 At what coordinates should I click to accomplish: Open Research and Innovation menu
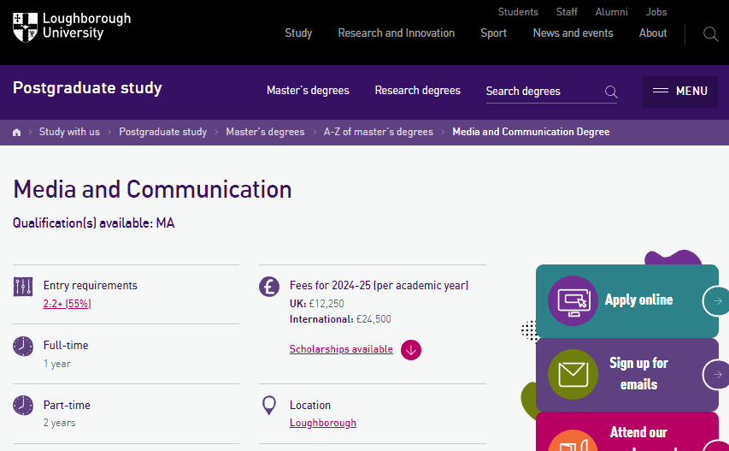point(396,33)
